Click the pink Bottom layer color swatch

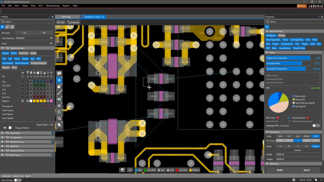click(51, 101)
